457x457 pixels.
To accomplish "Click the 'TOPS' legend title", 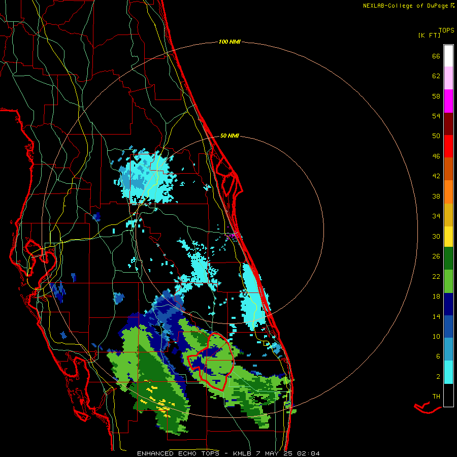I will coord(446,30).
